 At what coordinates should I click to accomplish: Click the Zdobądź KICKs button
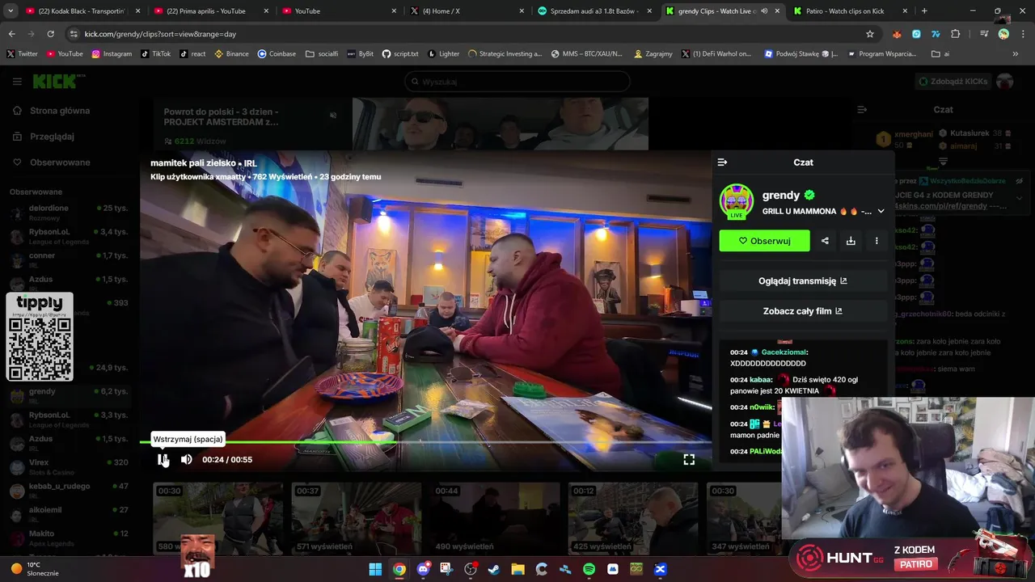pyautogui.click(x=953, y=82)
